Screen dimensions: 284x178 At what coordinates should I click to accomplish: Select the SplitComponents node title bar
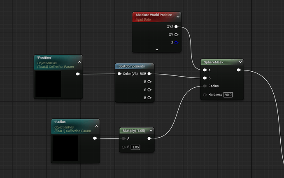pyautogui.click(x=132, y=66)
